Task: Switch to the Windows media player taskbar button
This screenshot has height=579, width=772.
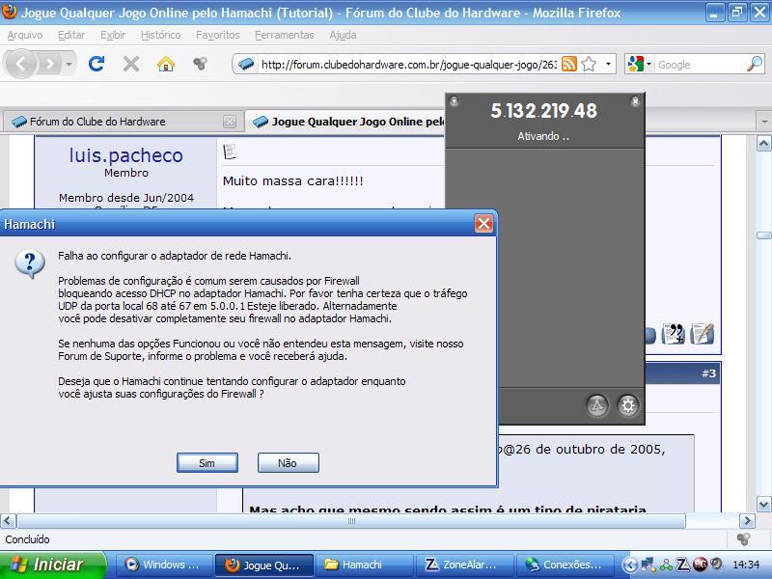Action: (164, 565)
